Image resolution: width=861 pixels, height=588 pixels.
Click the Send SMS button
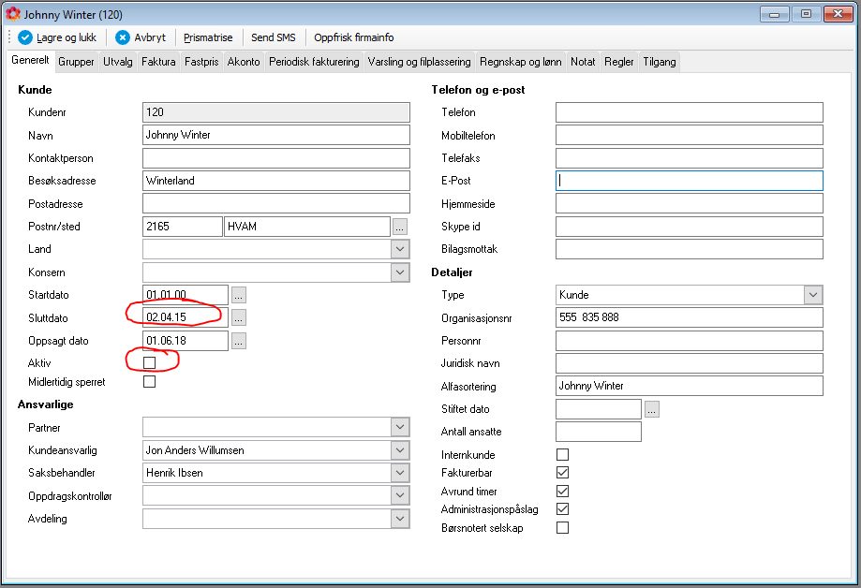(274, 37)
